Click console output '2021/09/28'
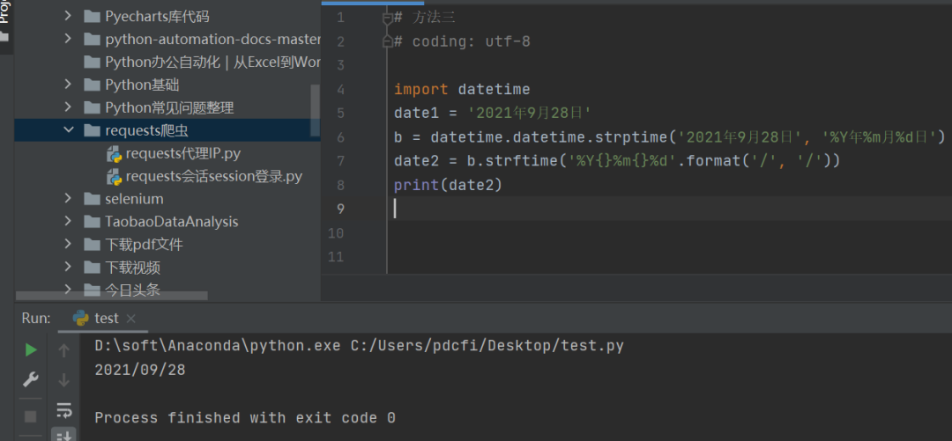This screenshot has height=441, width=952. coord(140,370)
